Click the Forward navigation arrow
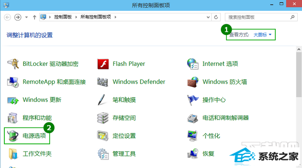The width and height of the screenshot is (302, 168). 18,17
